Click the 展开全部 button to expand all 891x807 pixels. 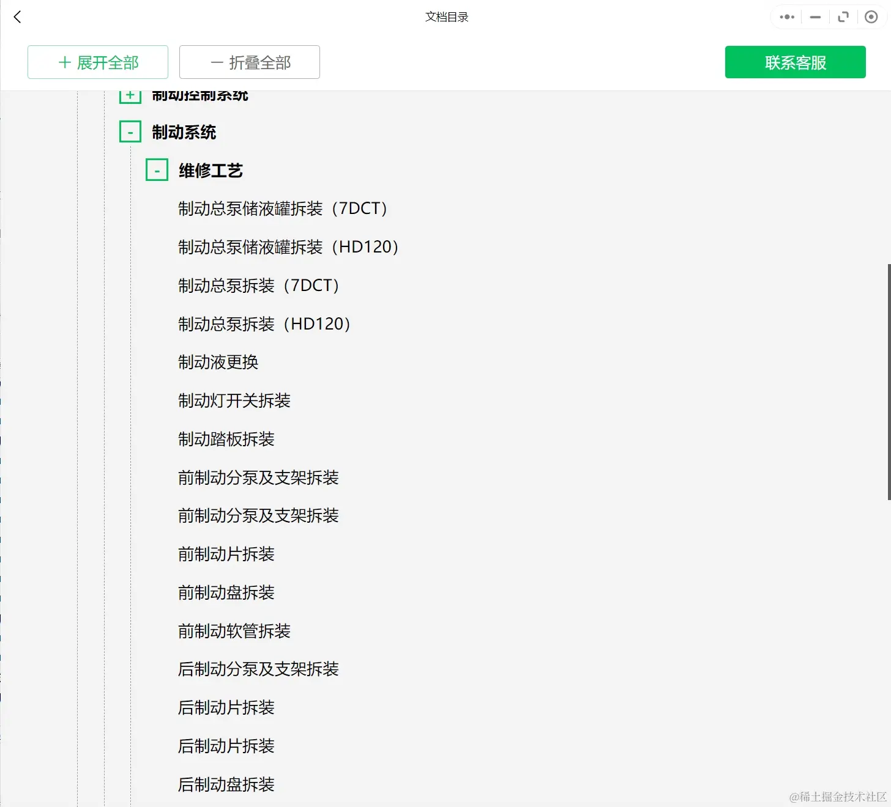click(x=97, y=62)
